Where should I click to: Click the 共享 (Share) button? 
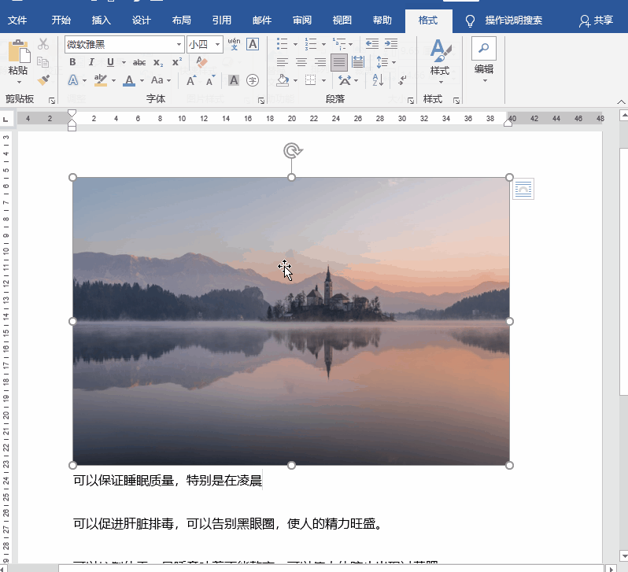click(x=596, y=20)
